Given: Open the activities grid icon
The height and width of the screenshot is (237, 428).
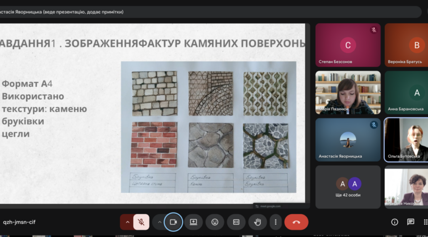Looking at the screenshot, I should tap(425, 222).
